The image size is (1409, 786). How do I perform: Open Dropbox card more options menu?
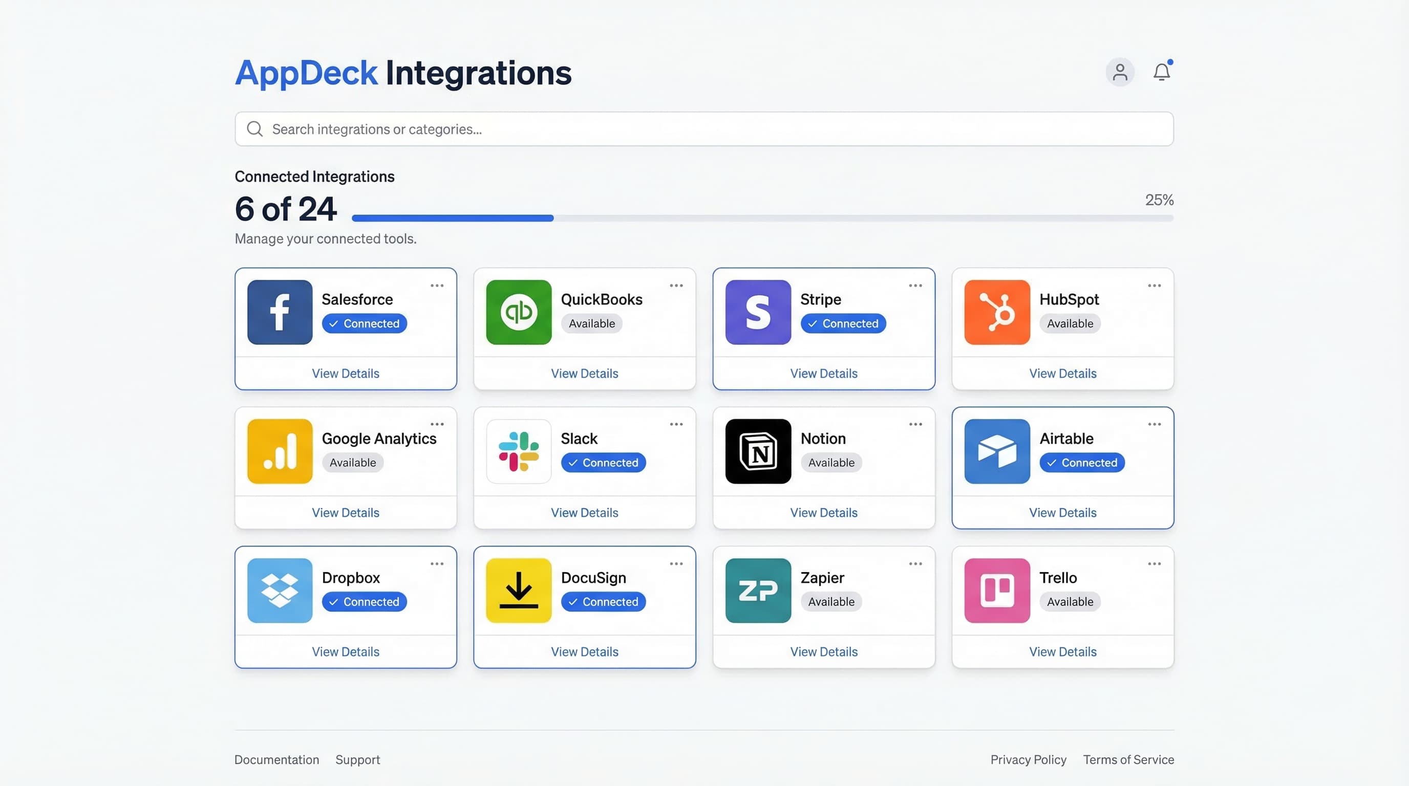[437, 563]
